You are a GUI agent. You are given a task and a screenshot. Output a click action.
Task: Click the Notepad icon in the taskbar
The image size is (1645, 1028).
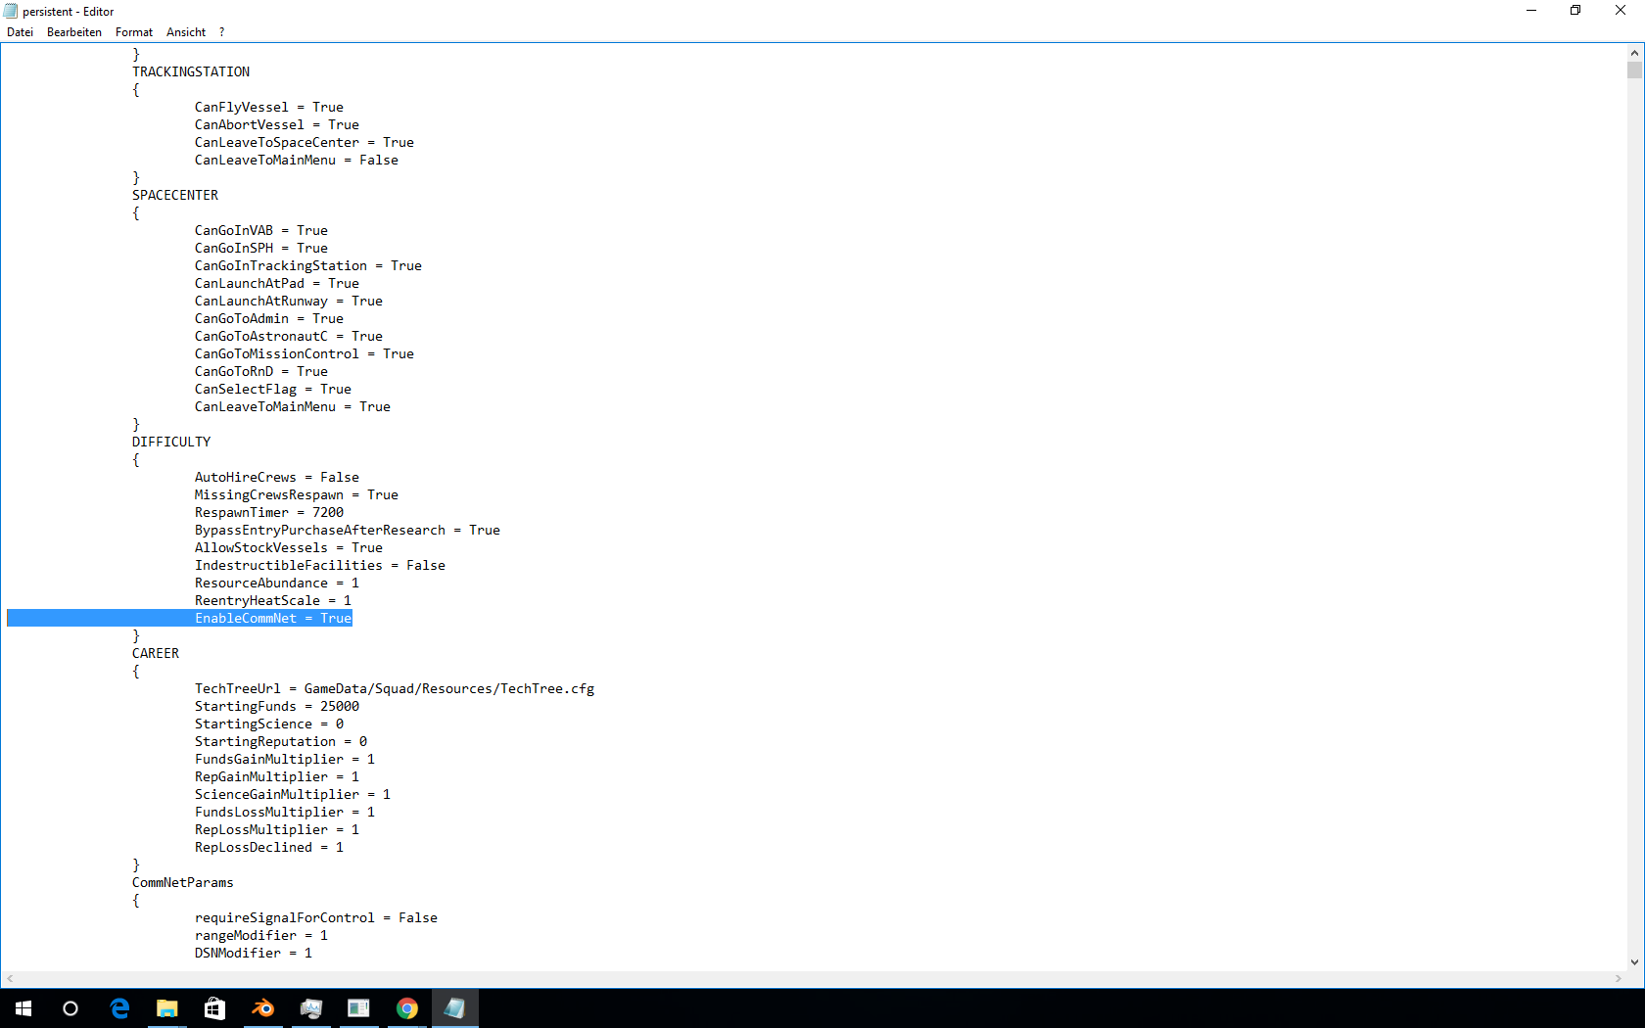click(455, 1008)
